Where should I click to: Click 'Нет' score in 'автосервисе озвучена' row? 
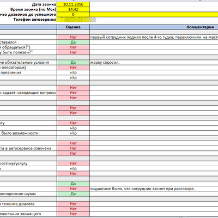tap(73, 148)
